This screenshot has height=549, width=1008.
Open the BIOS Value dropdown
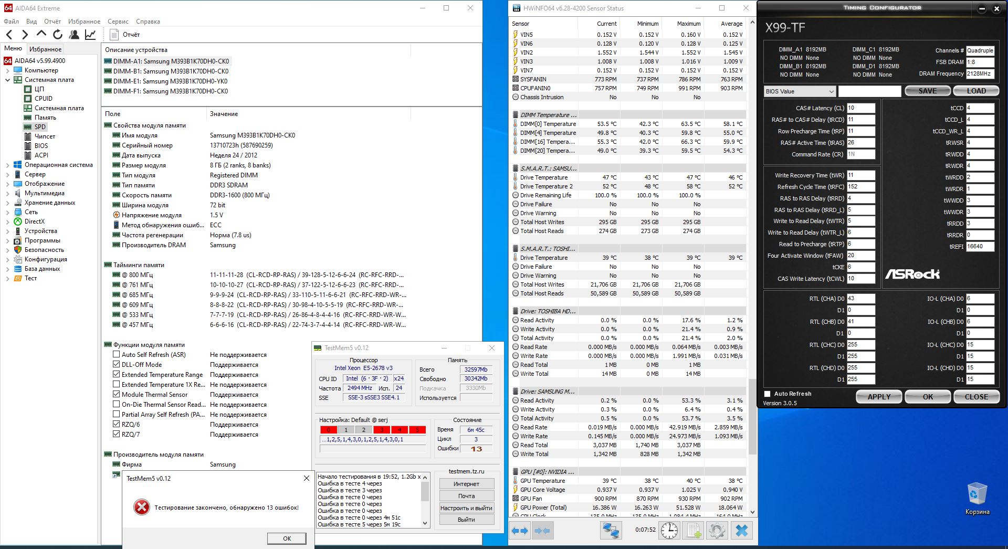tap(800, 91)
